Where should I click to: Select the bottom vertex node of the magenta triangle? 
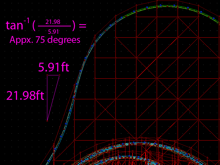point(47,121)
